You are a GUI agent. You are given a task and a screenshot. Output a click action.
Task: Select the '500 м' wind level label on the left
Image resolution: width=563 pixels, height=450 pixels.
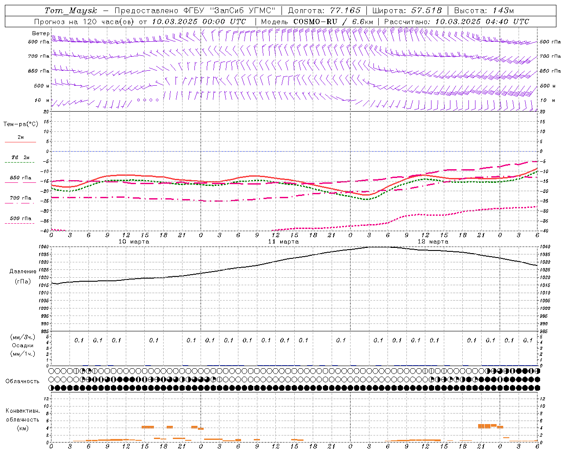[x=42, y=86]
